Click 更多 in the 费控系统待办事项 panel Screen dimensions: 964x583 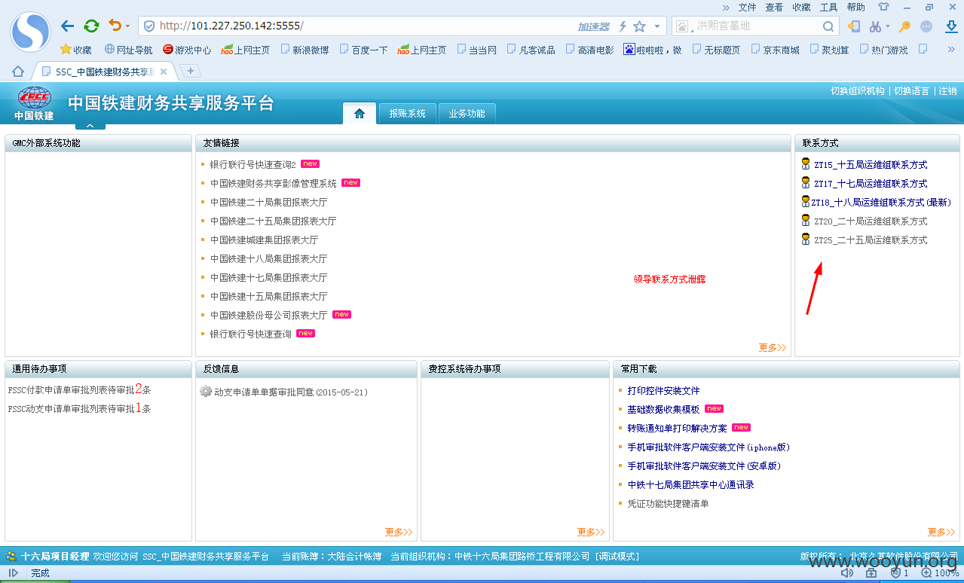click(x=591, y=532)
